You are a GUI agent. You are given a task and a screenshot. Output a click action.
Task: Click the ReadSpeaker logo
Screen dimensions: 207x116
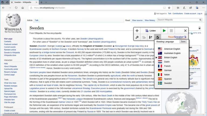[177, 37]
